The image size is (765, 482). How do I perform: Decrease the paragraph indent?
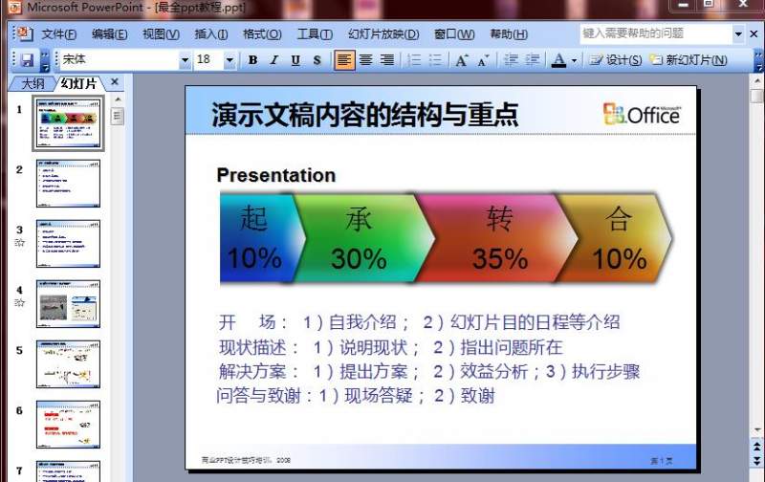click(x=511, y=60)
